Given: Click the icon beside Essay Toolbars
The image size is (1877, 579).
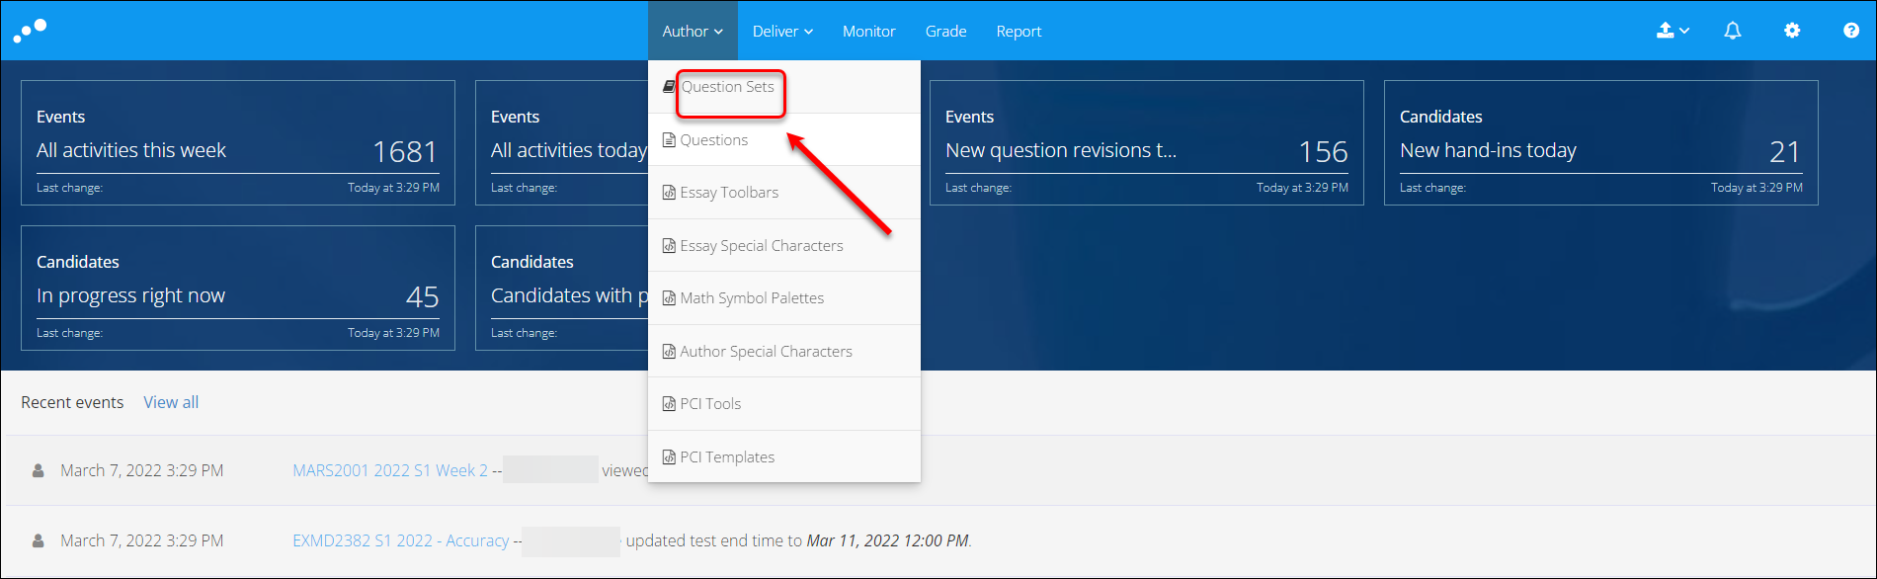Looking at the screenshot, I should 669,193.
